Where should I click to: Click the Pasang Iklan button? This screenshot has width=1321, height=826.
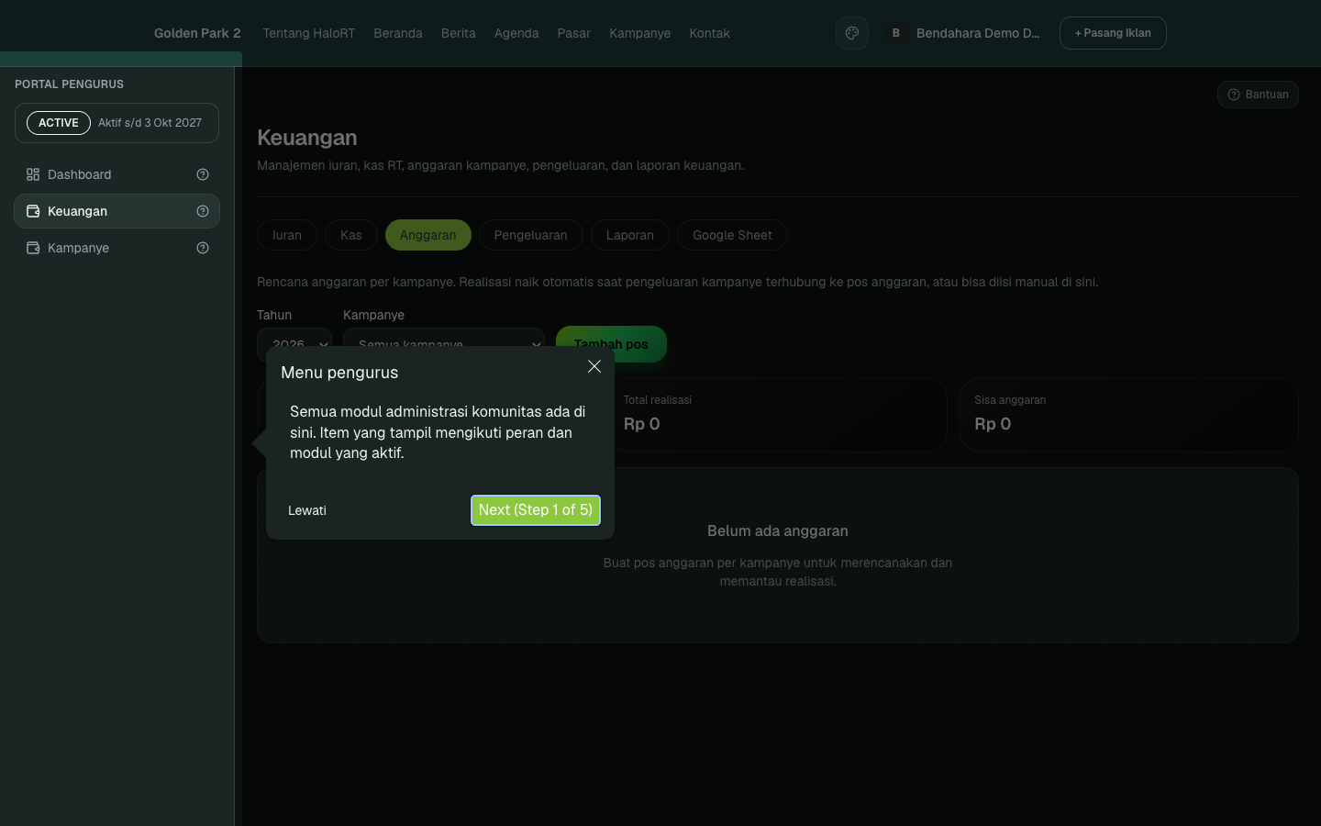click(1113, 33)
